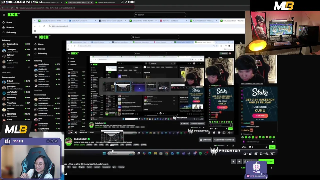320x180 pixels.
Task: Click reload in the first nested browser toolbar
Action: (44, 26)
